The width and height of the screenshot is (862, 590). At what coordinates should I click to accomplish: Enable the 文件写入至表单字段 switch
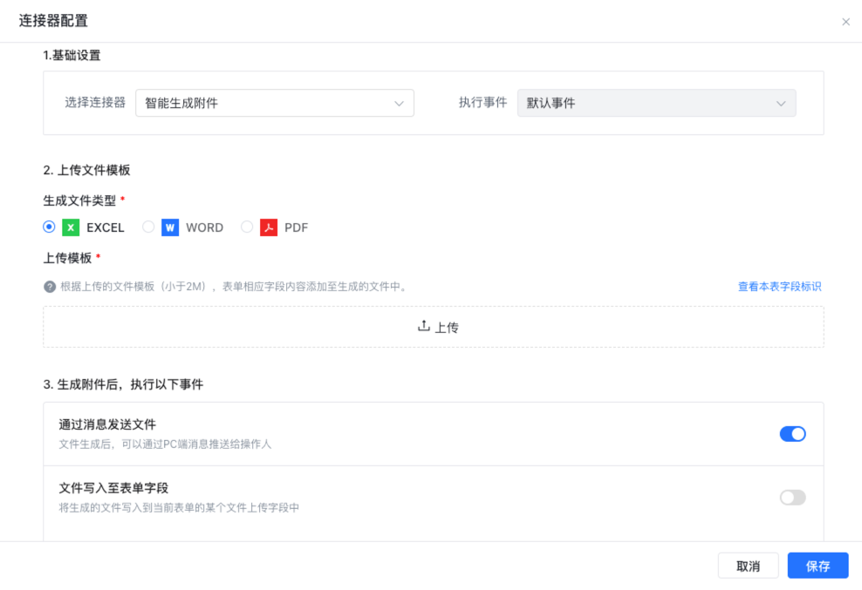coord(792,498)
